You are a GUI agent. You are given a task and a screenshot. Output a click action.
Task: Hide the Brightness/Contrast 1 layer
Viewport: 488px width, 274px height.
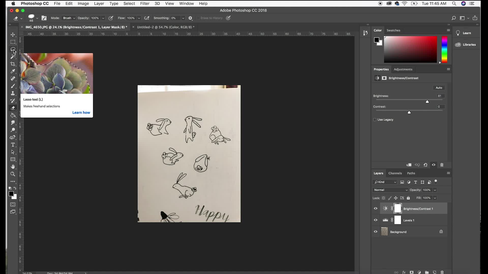tap(375, 209)
